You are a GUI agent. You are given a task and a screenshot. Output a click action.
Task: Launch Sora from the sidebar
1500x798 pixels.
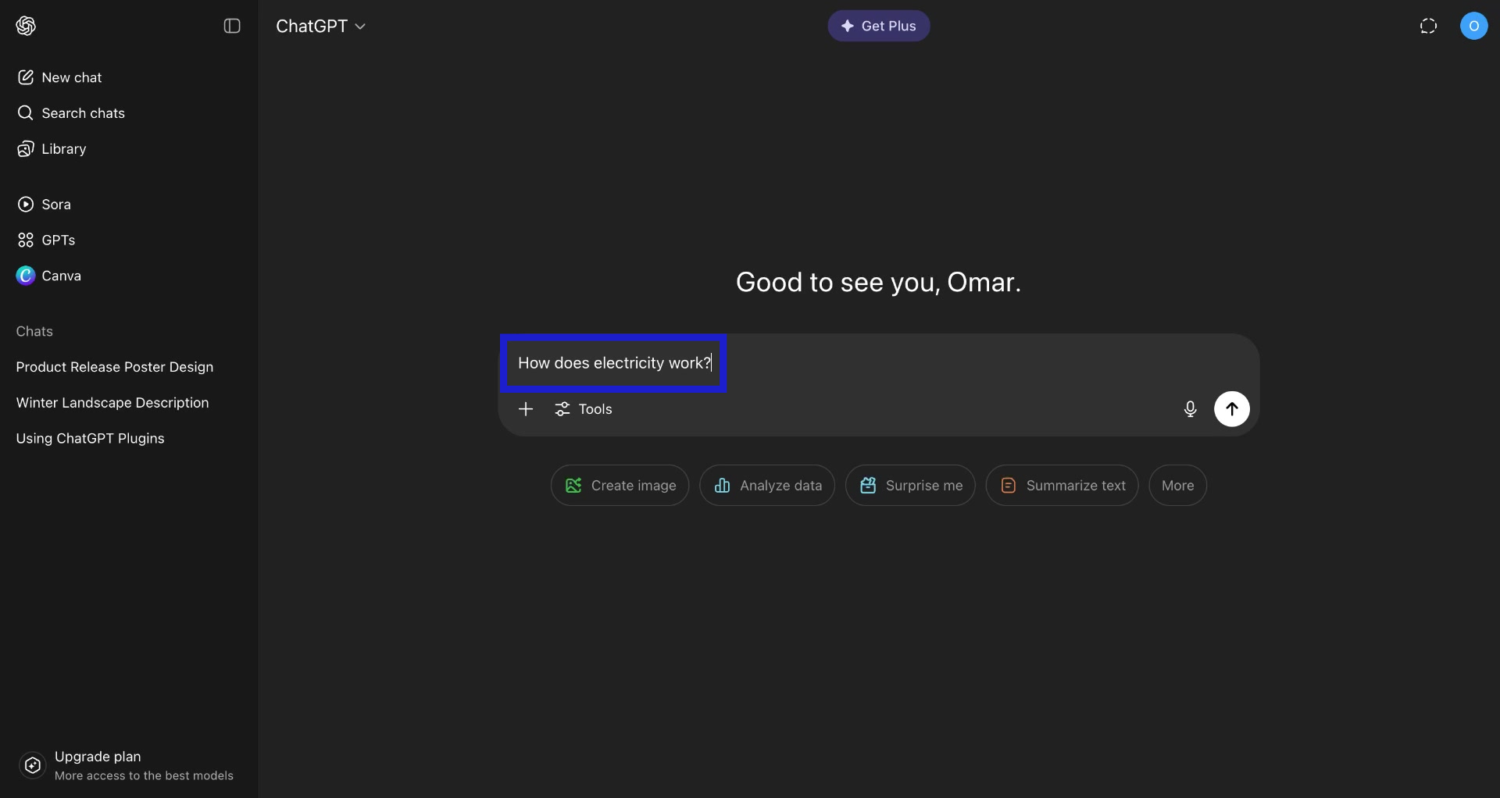point(57,204)
